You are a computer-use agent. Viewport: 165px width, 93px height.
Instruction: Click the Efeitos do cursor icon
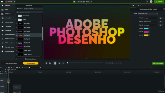point(2,39)
